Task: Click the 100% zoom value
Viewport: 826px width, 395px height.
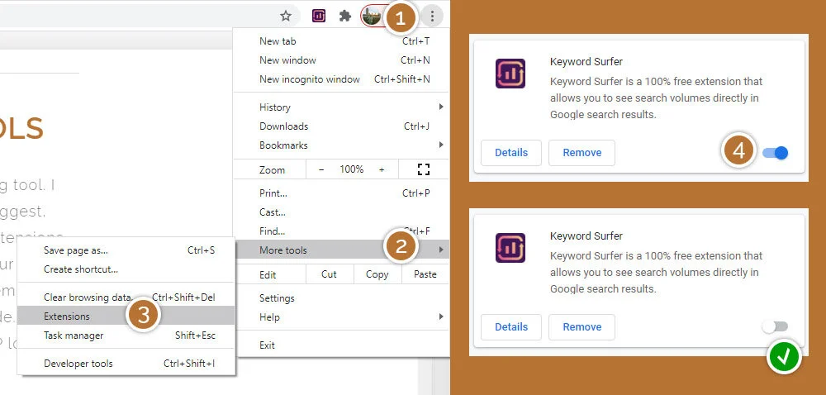Action: coord(351,169)
